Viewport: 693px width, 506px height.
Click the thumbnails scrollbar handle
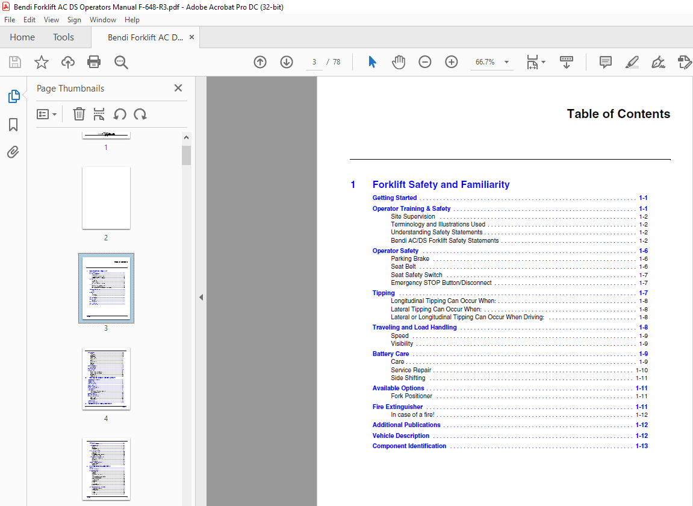coord(186,155)
